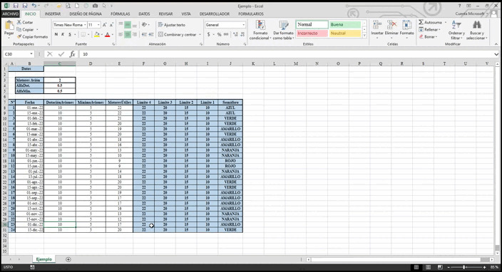Toggle right horizontal alignment

(135, 34)
